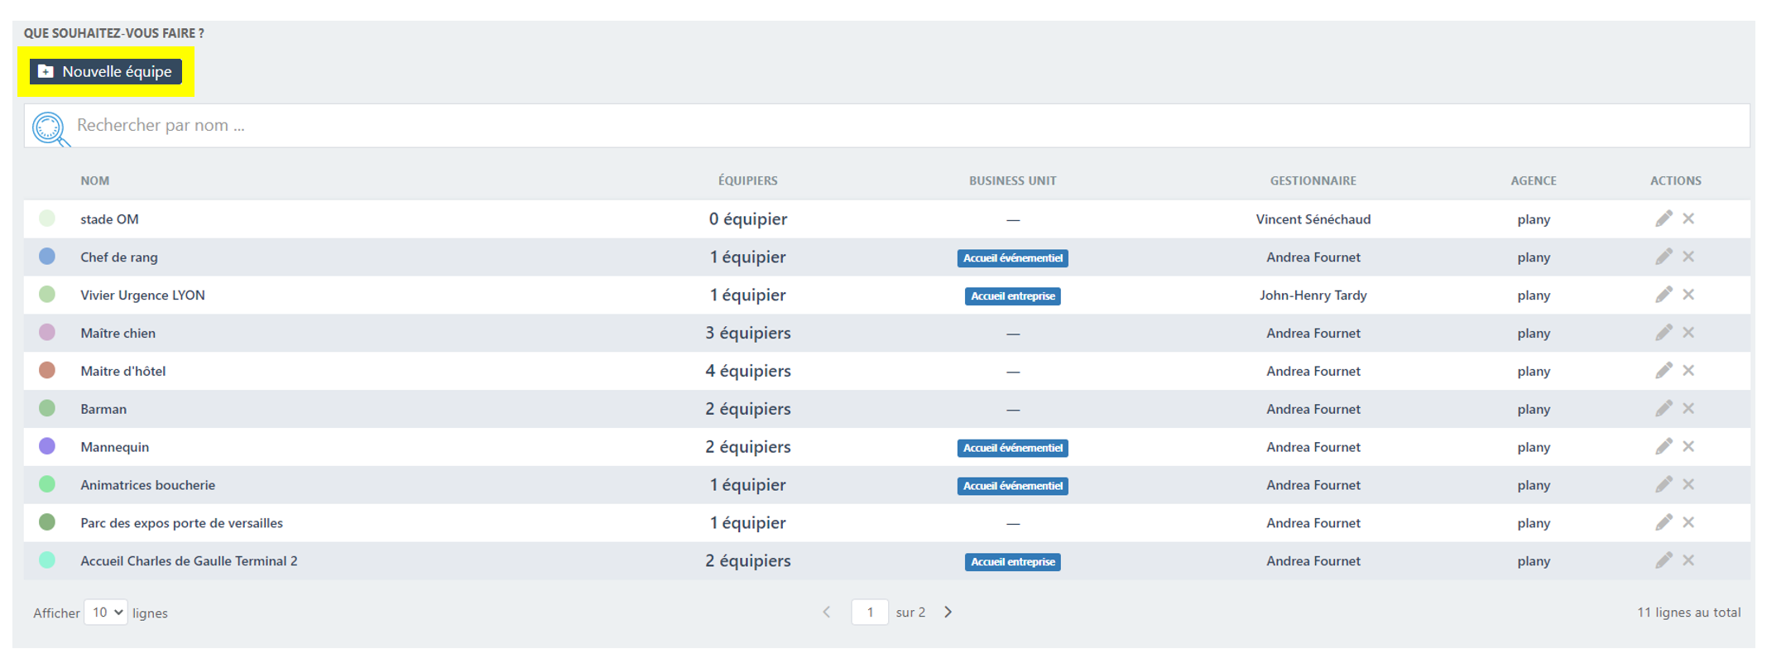Image resolution: width=1786 pixels, height=668 pixels.
Task: Click Accueil entreprise tag for Vivier Urgence LYON
Action: coord(1012,296)
